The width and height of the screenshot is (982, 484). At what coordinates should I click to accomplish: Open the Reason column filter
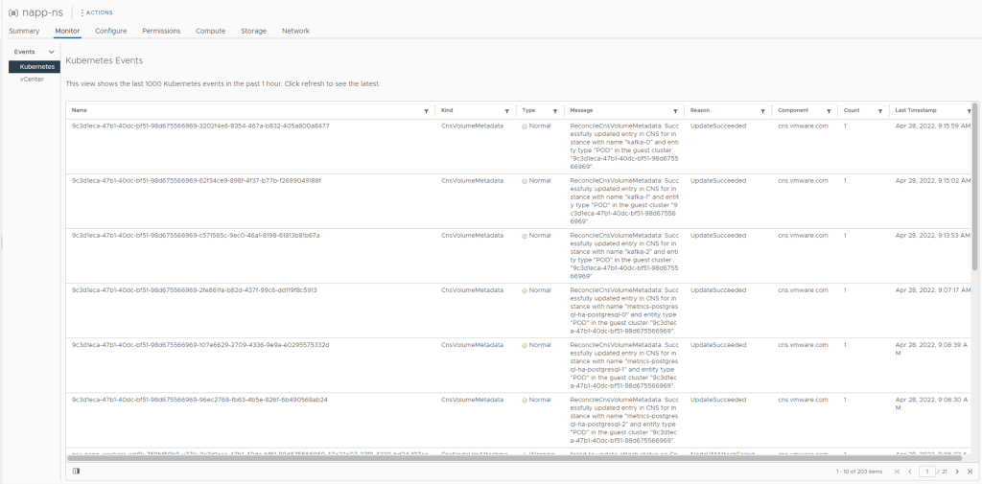pos(762,111)
